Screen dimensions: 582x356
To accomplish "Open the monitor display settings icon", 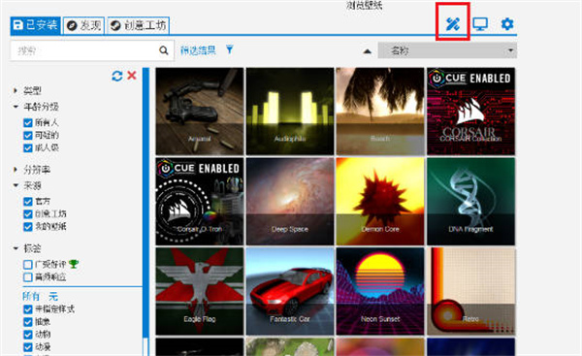I will pyautogui.click(x=480, y=24).
